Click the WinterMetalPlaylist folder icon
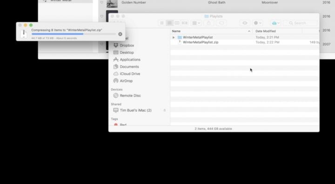The image size is (335, 184). coord(180,38)
